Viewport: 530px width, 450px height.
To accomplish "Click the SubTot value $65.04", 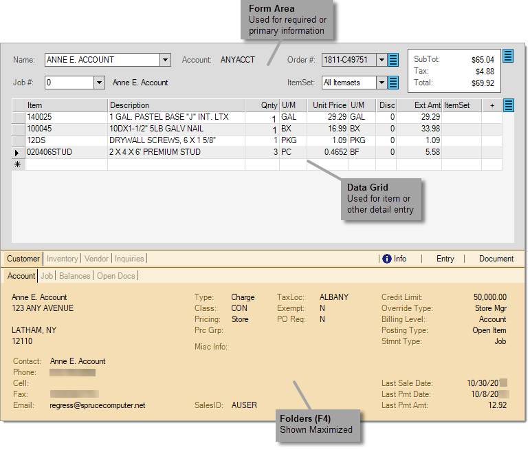I will click(x=483, y=60).
